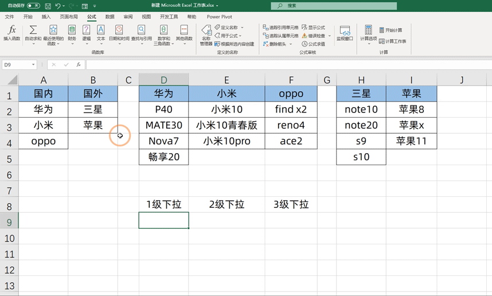Open the 数学和三角函数 theta icon
Viewport: 492px width, 296px height.
pyautogui.click(x=163, y=30)
